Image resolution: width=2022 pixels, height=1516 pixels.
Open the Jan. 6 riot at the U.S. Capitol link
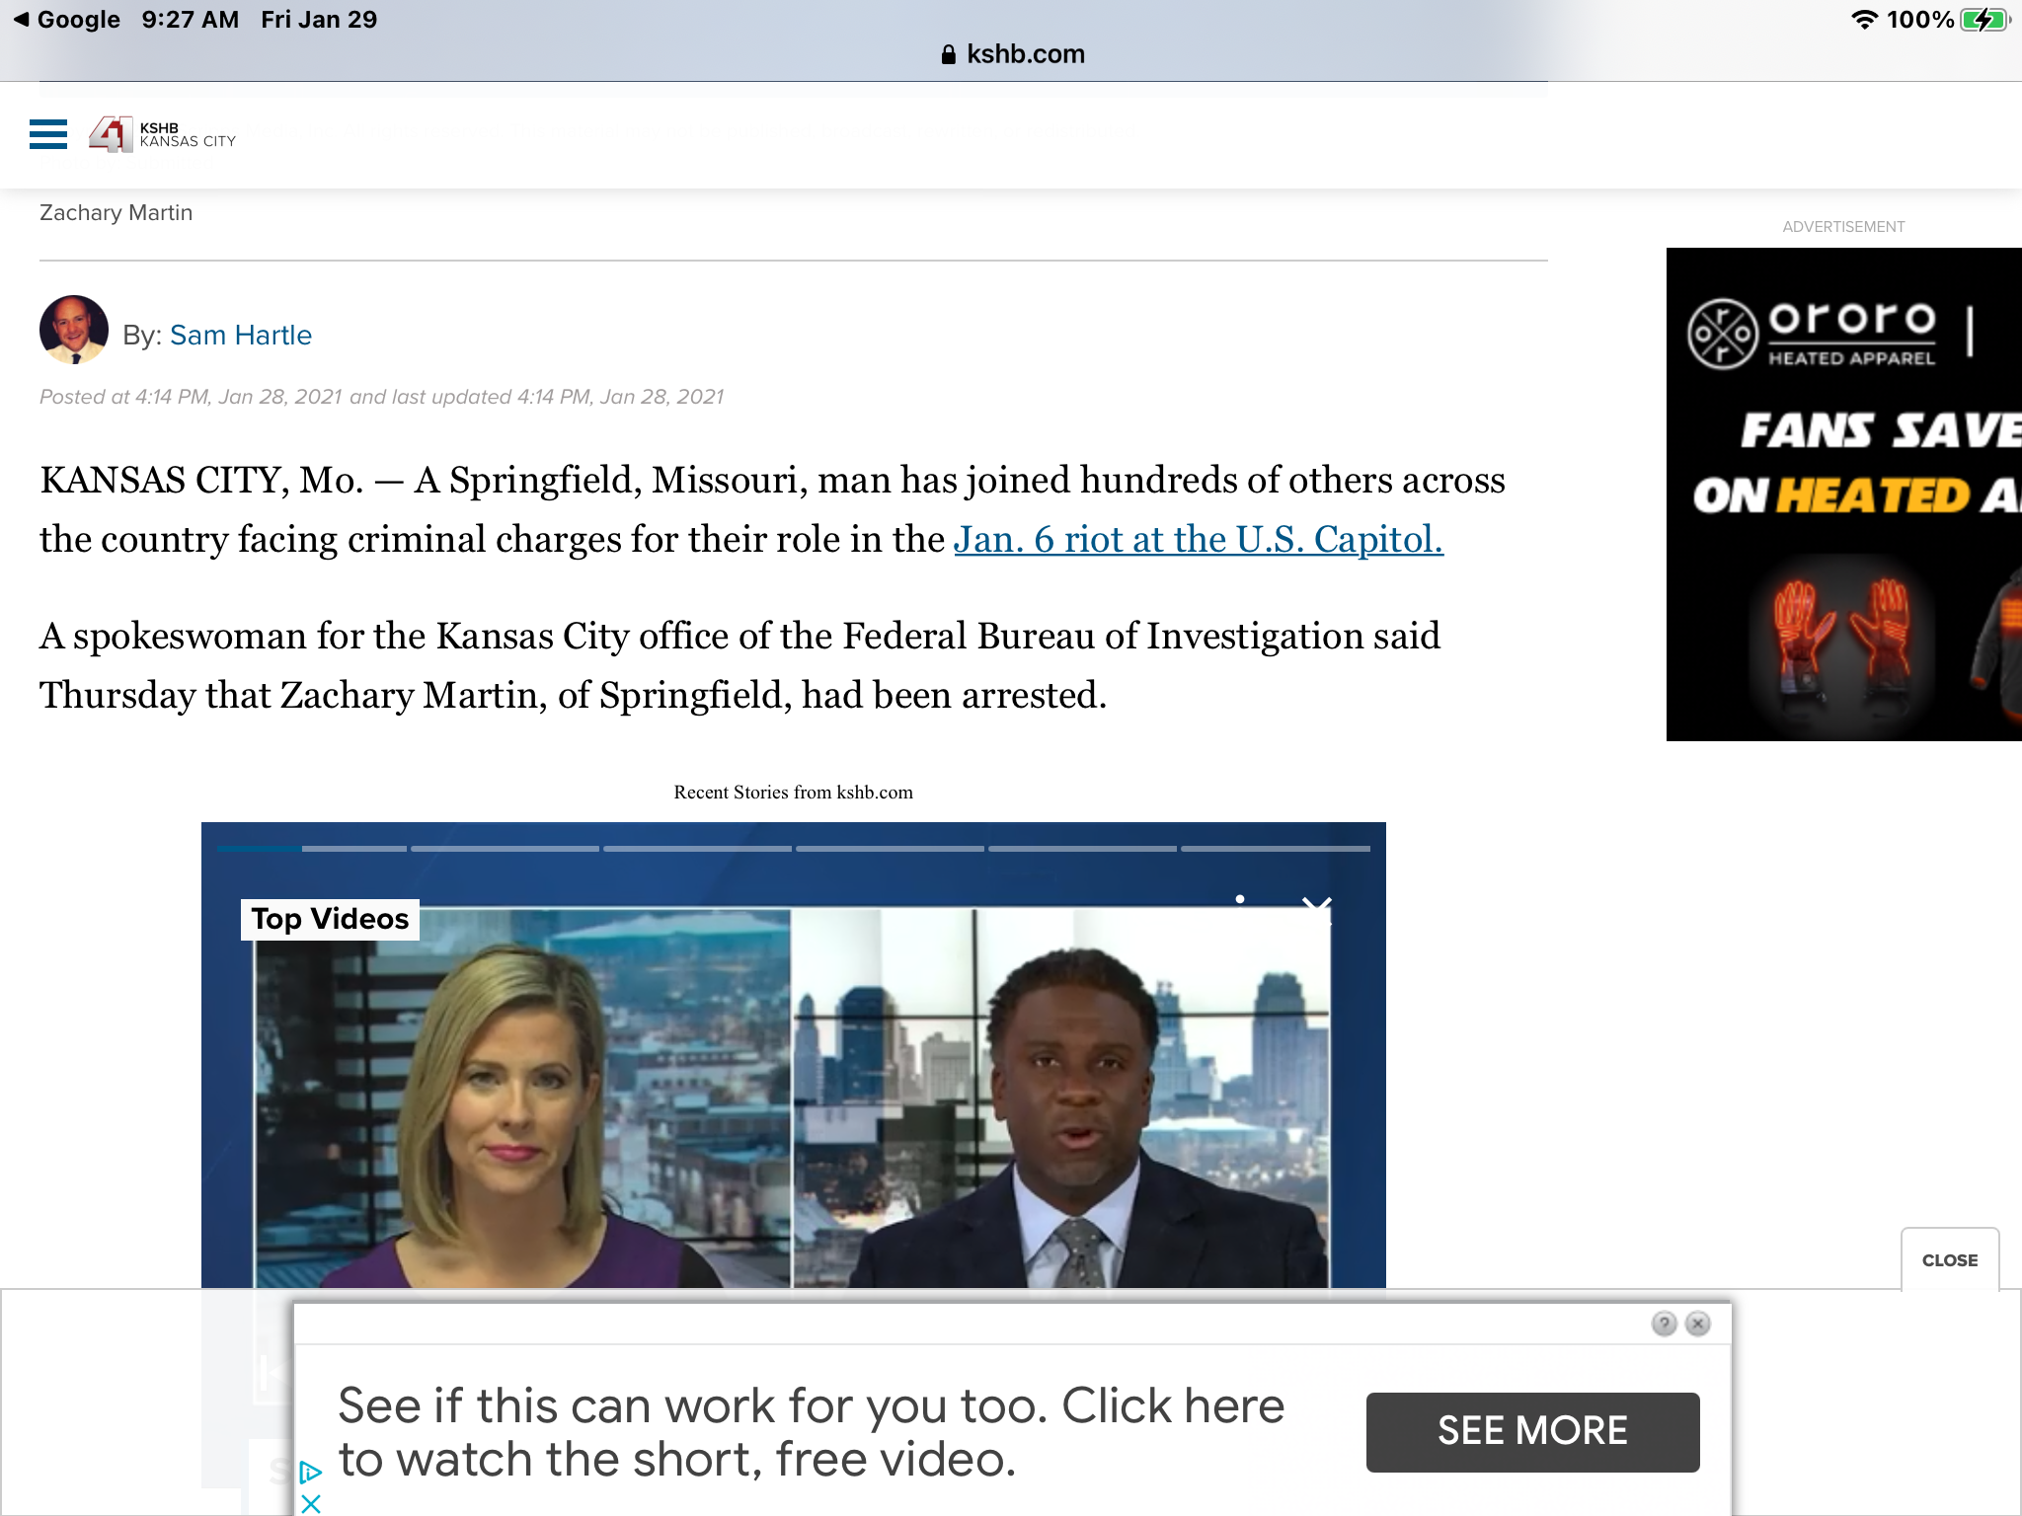pos(1199,539)
